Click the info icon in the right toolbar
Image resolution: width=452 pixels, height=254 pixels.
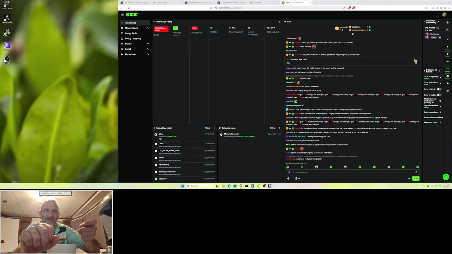448,23
